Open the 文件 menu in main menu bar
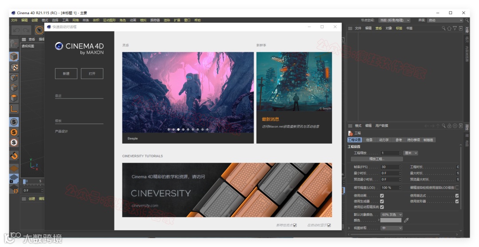The width and height of the screenshot is (479, 247). [x=14, y=20]
